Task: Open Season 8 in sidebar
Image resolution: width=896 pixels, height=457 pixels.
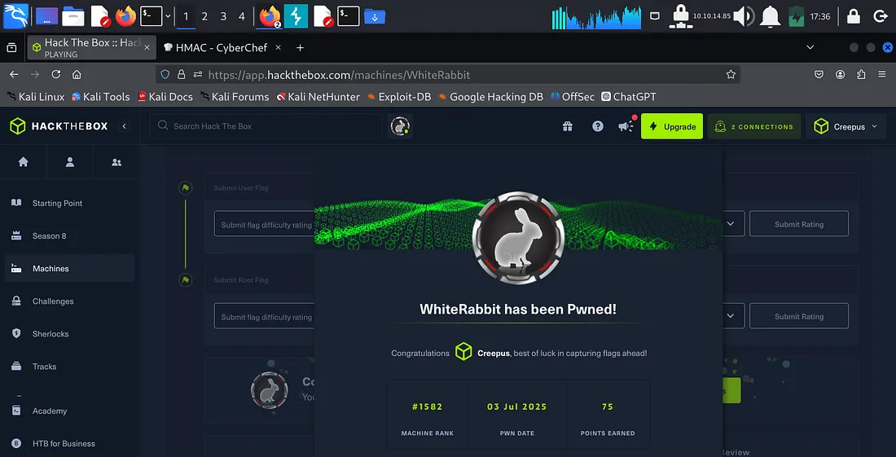Action: coord(70,236)
